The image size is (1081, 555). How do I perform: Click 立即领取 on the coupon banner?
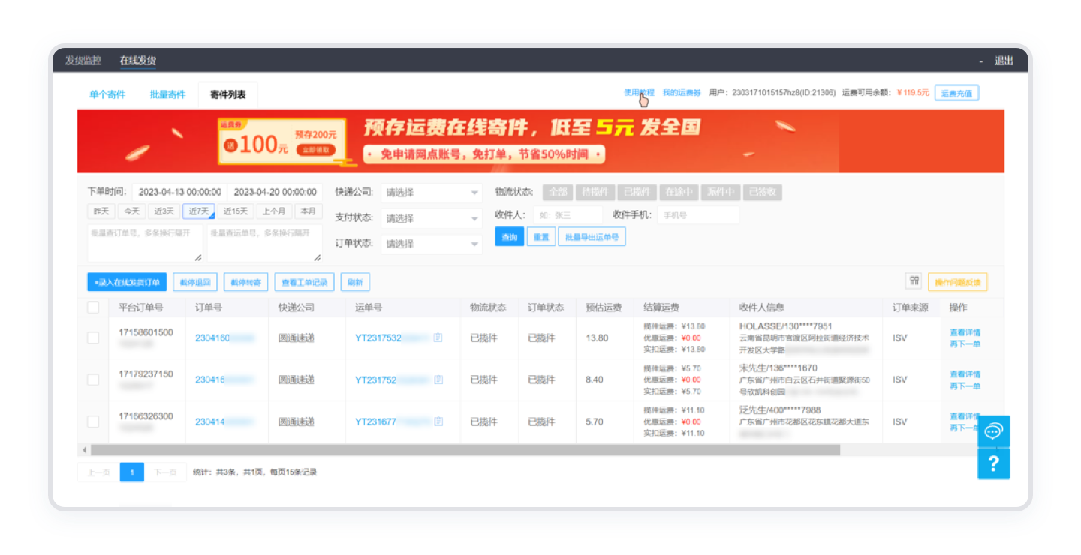[315, 150]
